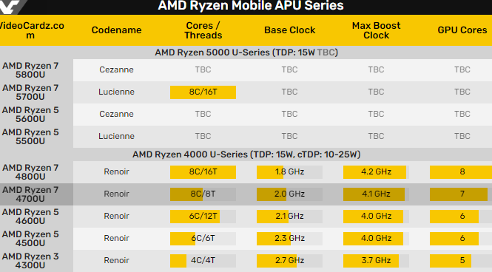Click the Max Boost Clock header
Image resolution: width=492 pixels, height=272 pixels.
pyautogui.click(x=377, y=30)
